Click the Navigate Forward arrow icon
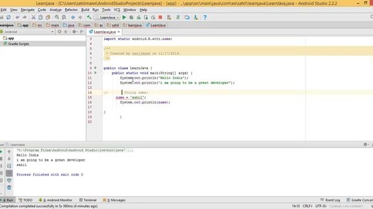This screenshot has height=209, width=373. pos(80,17)
